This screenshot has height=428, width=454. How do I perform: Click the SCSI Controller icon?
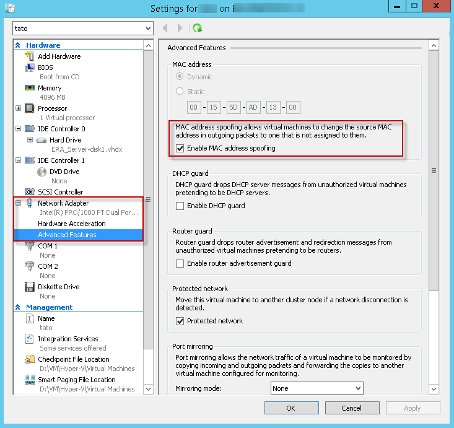(29, 192)
